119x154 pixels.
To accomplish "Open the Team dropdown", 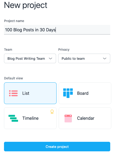I will click(30, 58).
